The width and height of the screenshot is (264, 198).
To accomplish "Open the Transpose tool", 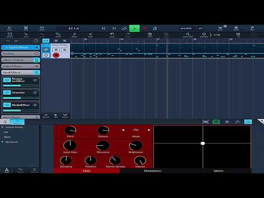I will tap(188, 35).
